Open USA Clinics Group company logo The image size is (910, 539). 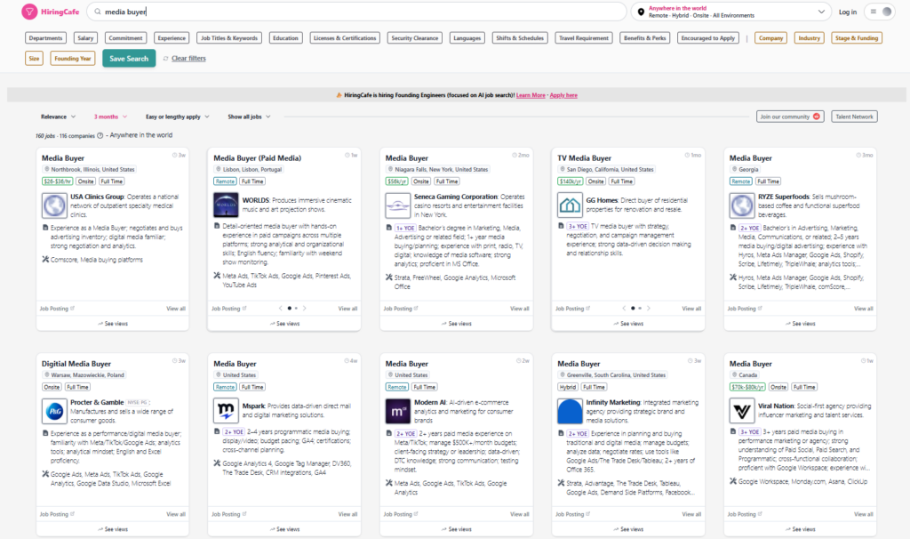[x=54, y=205]
